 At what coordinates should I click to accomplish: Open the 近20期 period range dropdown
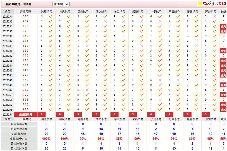click(x=61, y=4)
